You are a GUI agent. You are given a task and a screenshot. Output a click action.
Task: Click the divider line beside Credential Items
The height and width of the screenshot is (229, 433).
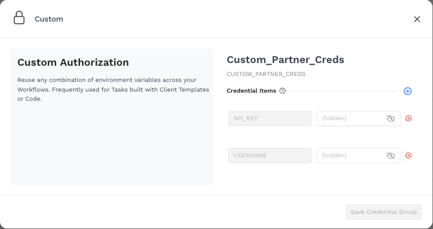[343, 91]
